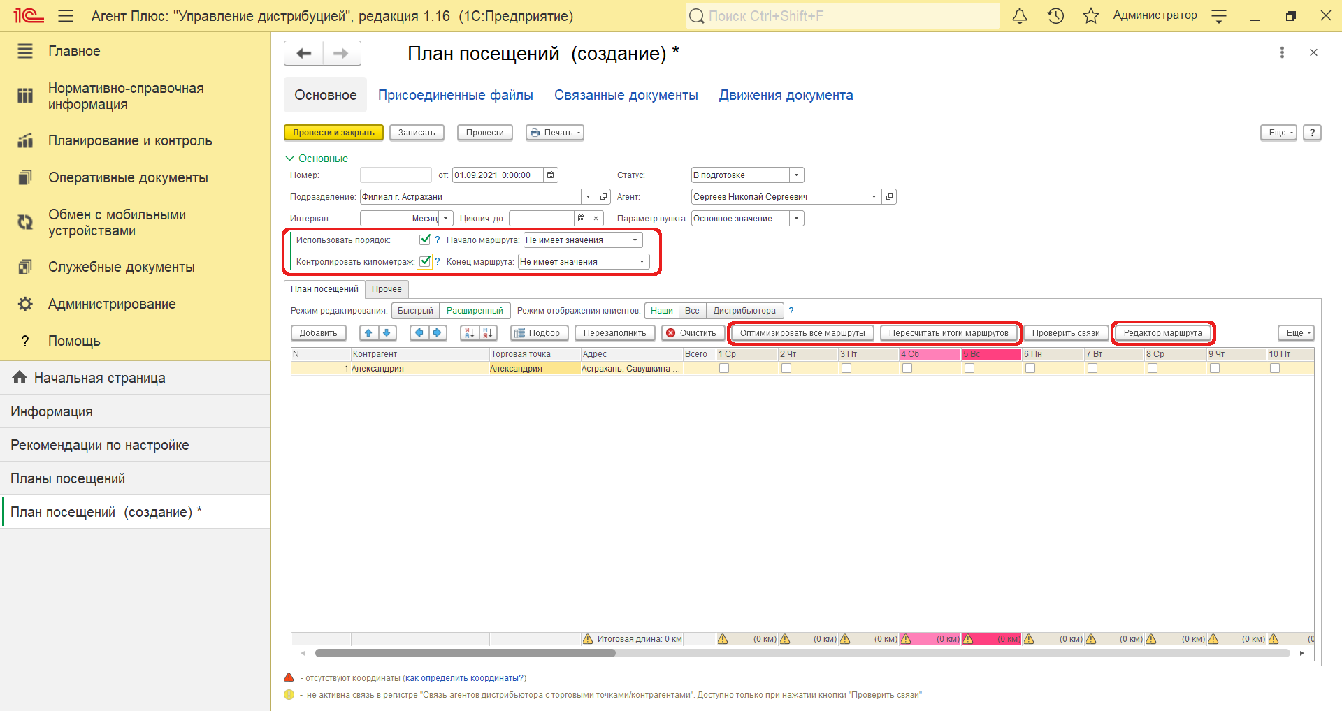Check 6 Пн visit box for Александрия
Image resolution: width=1342 pixels, height=711 pixels.
pos(1030,368)
